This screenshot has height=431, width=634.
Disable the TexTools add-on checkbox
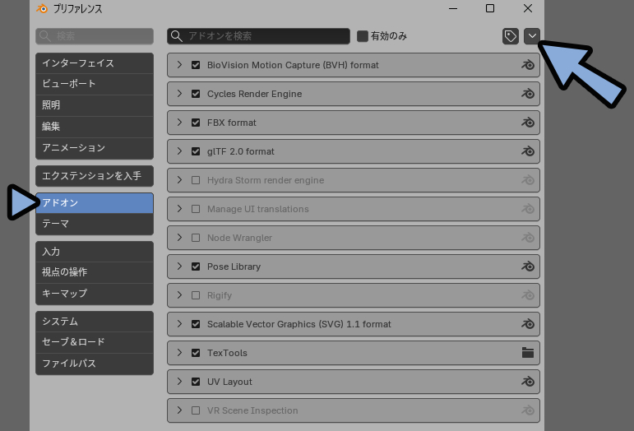pos(196,353)
